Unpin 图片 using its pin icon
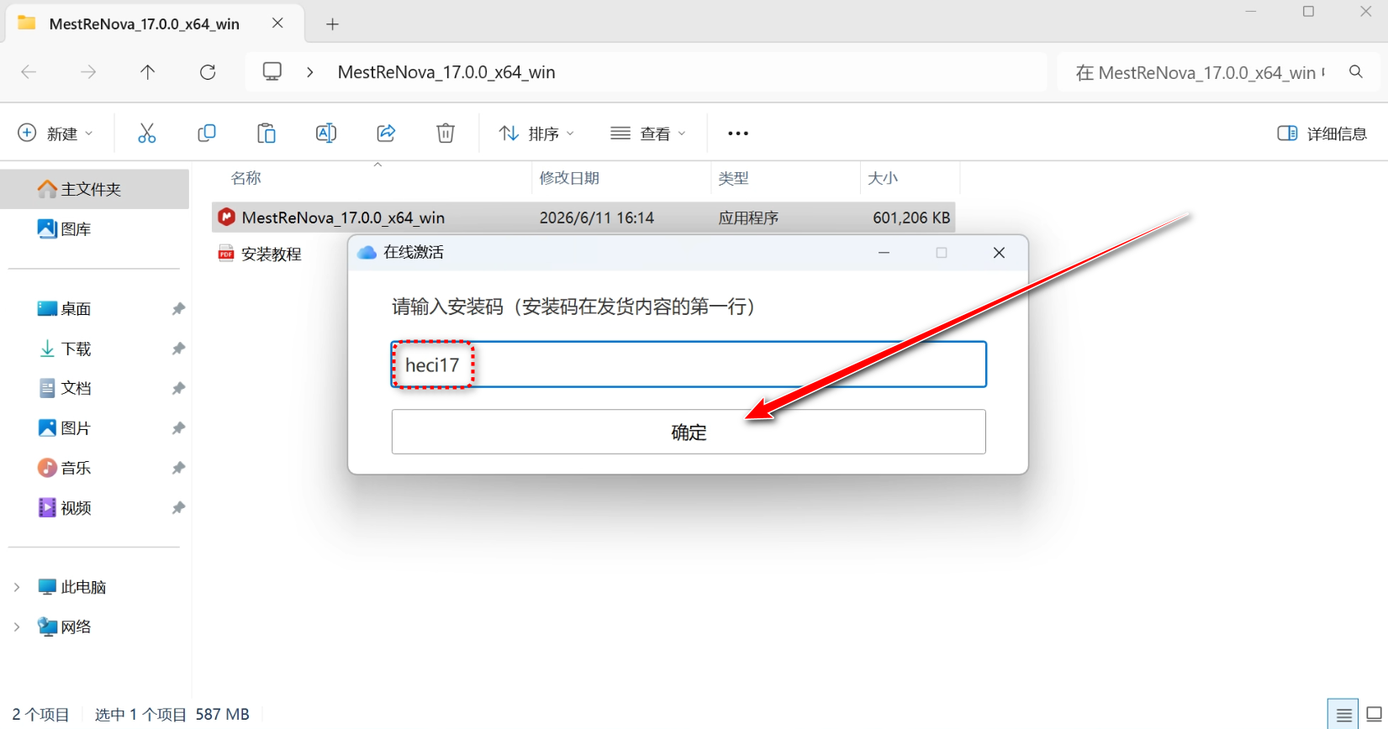1388x729 pixels. [x=178, y=428]
